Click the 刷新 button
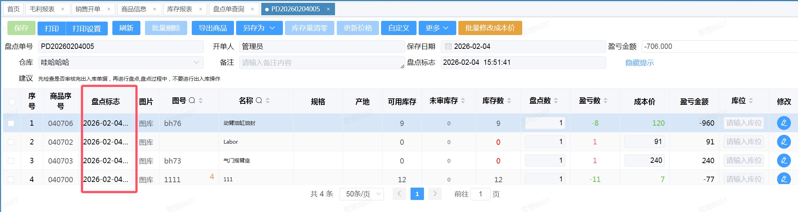 [x=126, y=28]
